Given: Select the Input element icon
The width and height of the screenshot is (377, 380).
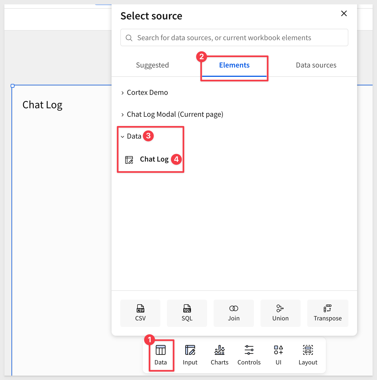Looking at the screenshot, I should (190, 355).
